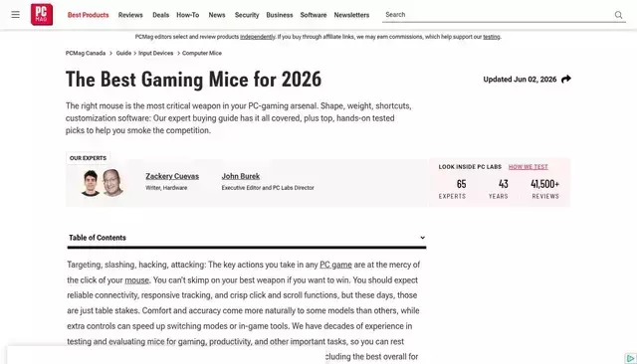
Task: Open the Newsletters menu item
Action: [351, 15]
